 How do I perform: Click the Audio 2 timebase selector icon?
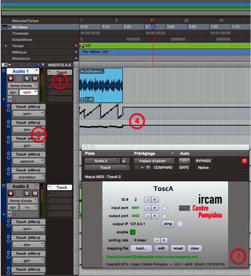pos(9,214)
